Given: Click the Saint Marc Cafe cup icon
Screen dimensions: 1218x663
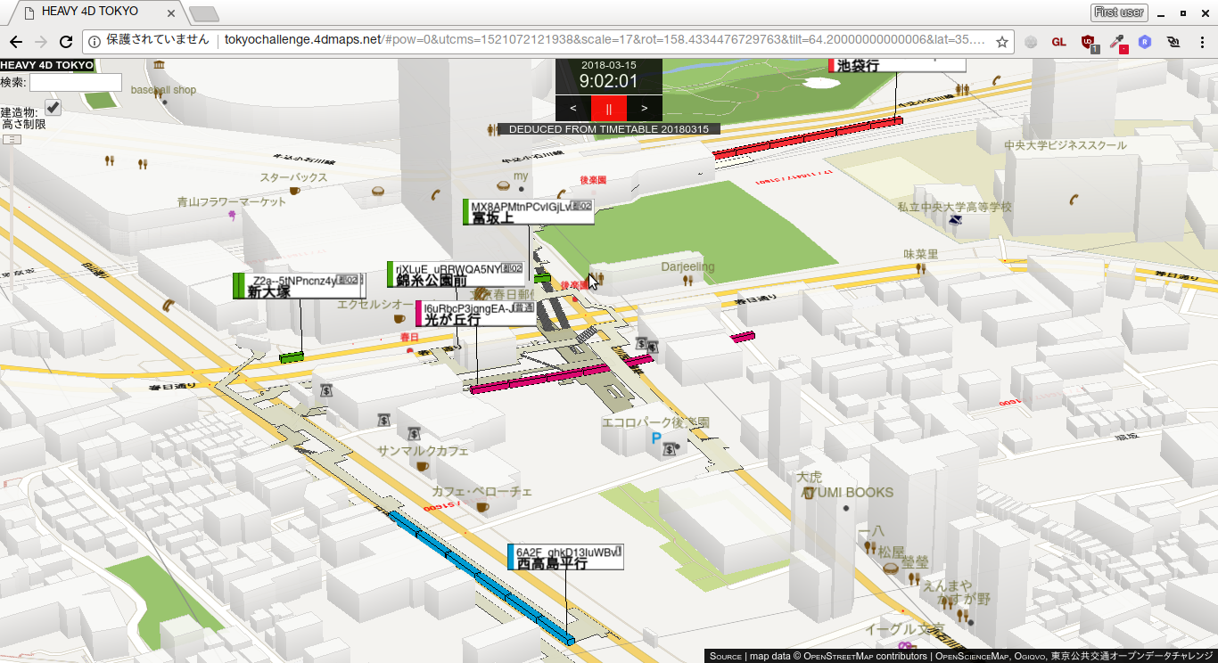Looking at the screenshot, I should tap(423, 465).
